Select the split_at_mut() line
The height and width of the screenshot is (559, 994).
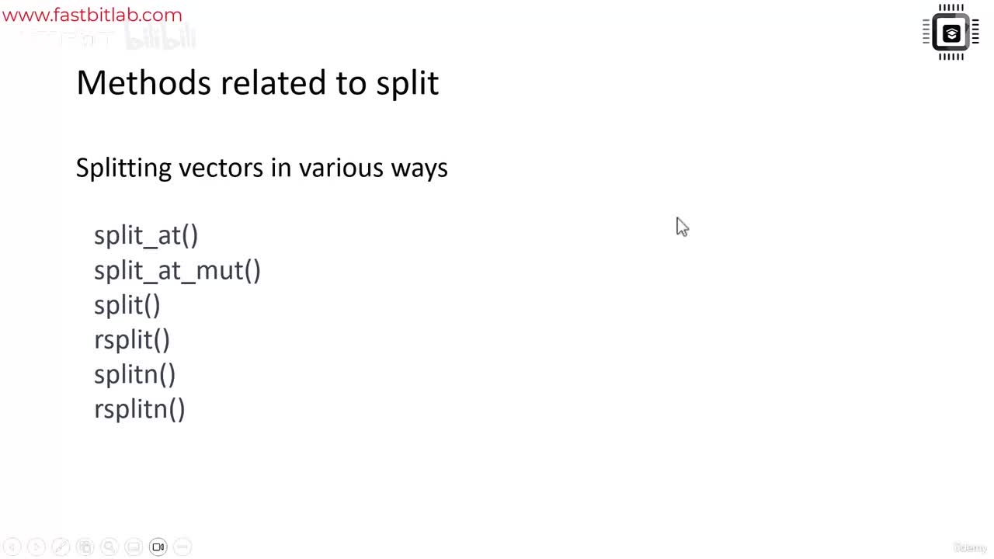[x=177, y=270]
